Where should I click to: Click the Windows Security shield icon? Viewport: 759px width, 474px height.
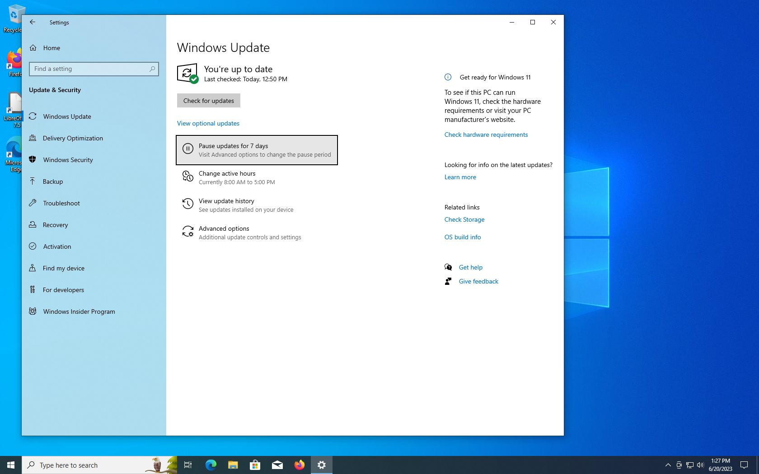coord(33,159)
